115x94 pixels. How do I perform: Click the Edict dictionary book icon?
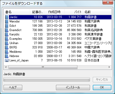pos(7,26)
